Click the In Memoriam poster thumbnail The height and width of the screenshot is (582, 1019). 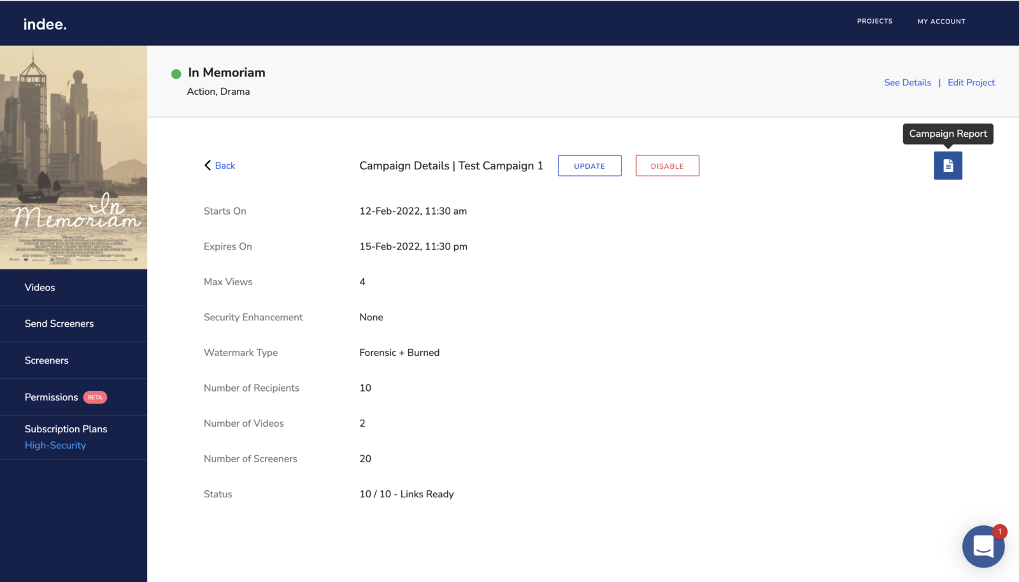(73, 157)
